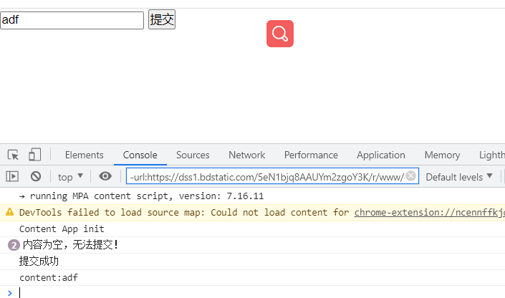Select the content:adf log line
Image resolution: width=505 pixels, height=298 pixels.
252,277
